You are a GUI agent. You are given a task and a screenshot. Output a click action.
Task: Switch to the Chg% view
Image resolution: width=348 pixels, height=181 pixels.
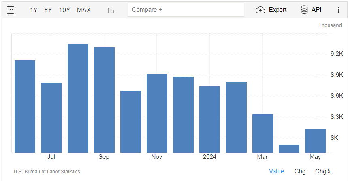coord(323,171)
